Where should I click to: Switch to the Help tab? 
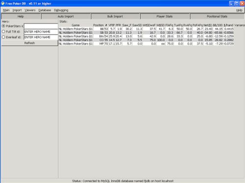pyautogui.click(x=21, y=16)
